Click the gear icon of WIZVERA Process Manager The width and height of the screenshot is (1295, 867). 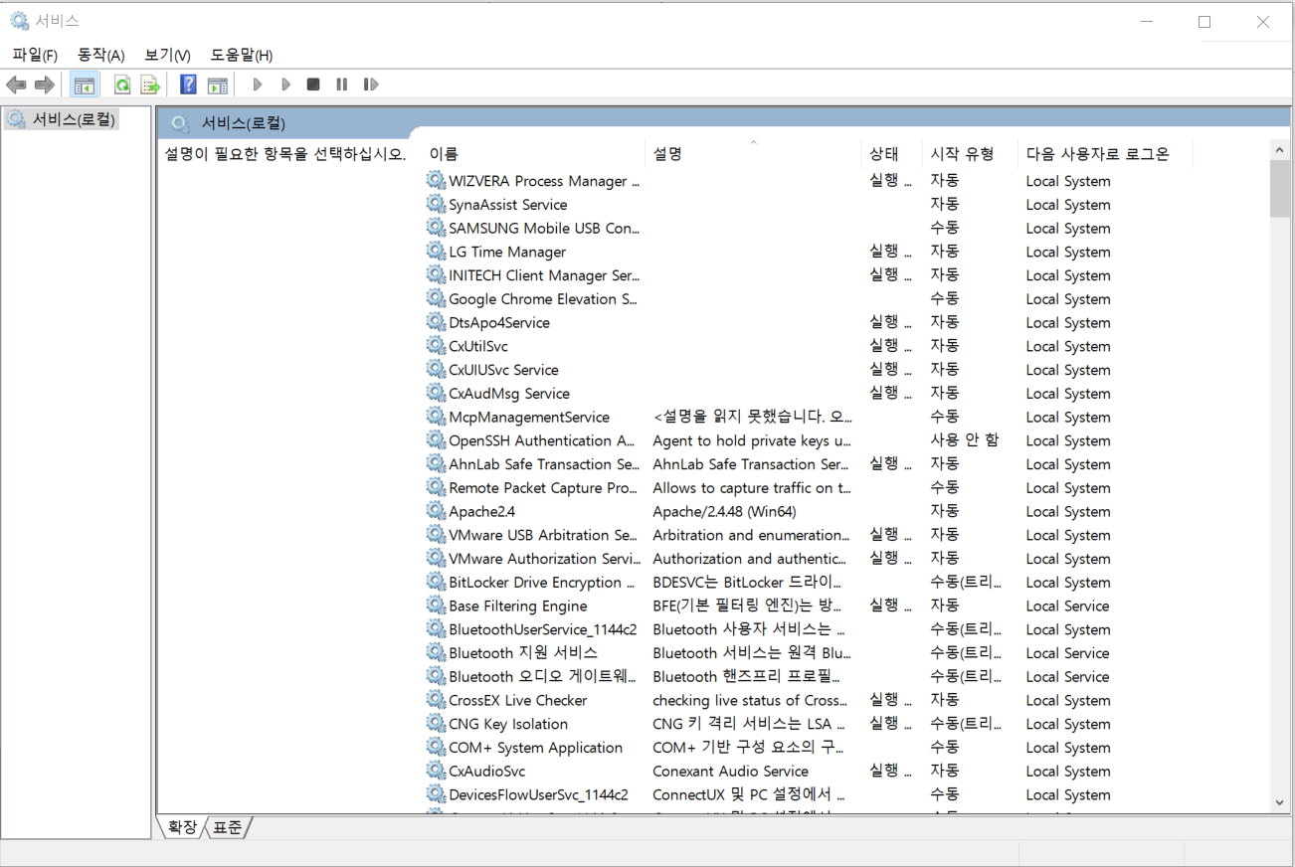(436, 180)
